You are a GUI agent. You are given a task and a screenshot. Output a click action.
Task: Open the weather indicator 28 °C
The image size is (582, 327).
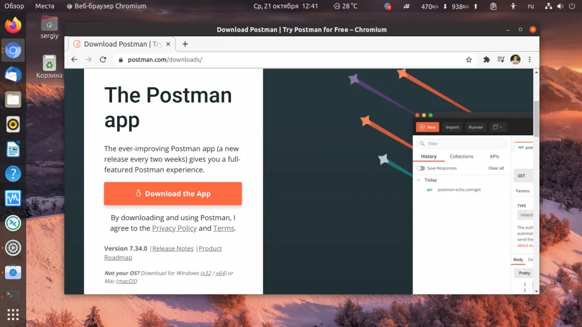[345, 6]
